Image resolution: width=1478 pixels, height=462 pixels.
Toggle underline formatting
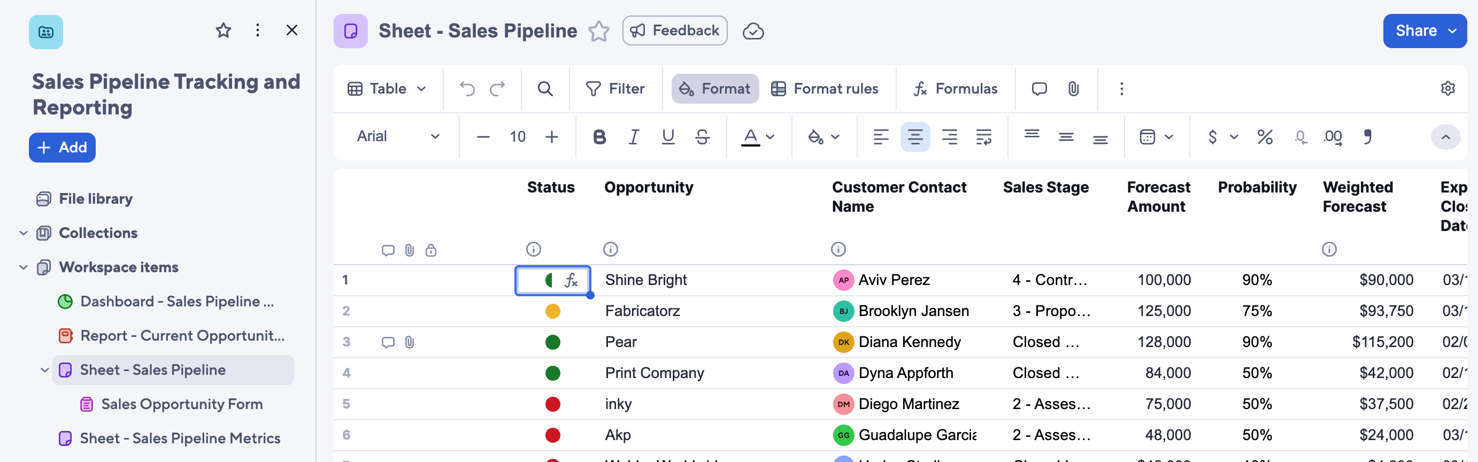tap(668, 136)
